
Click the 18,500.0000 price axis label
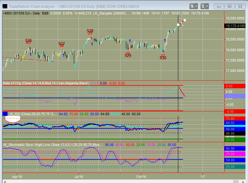[x=235, y=39]
